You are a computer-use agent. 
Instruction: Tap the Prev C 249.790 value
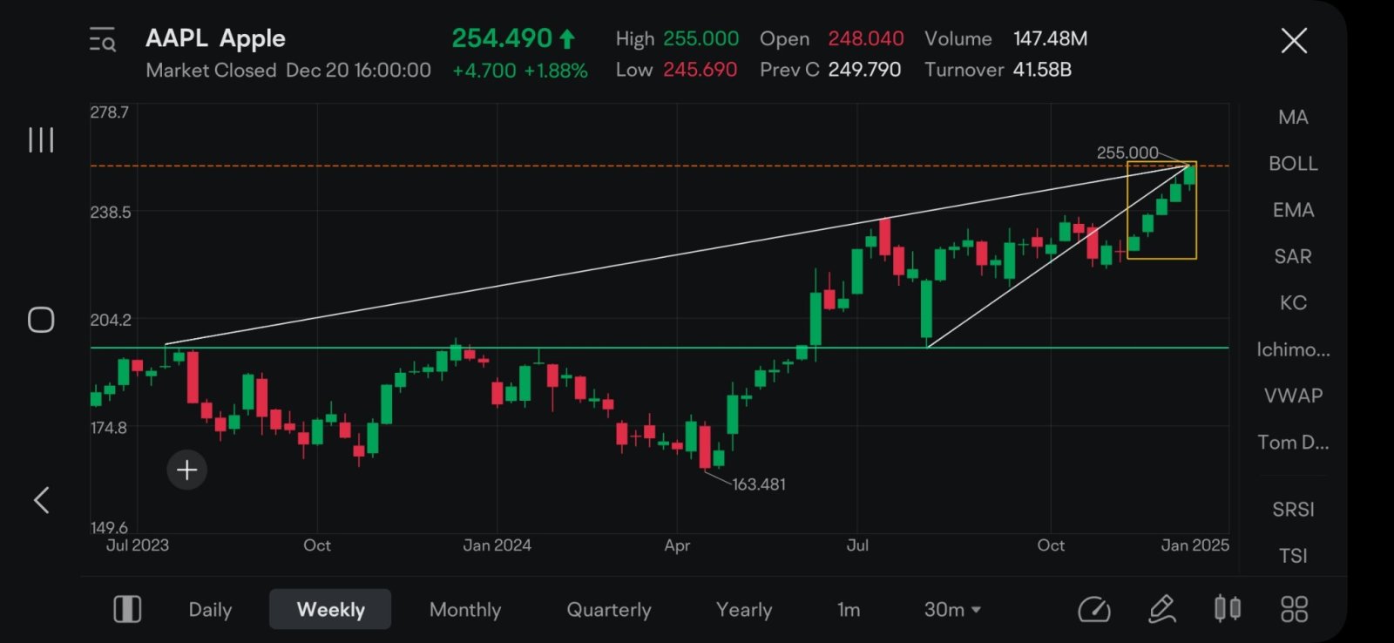(x=864, y=69)
